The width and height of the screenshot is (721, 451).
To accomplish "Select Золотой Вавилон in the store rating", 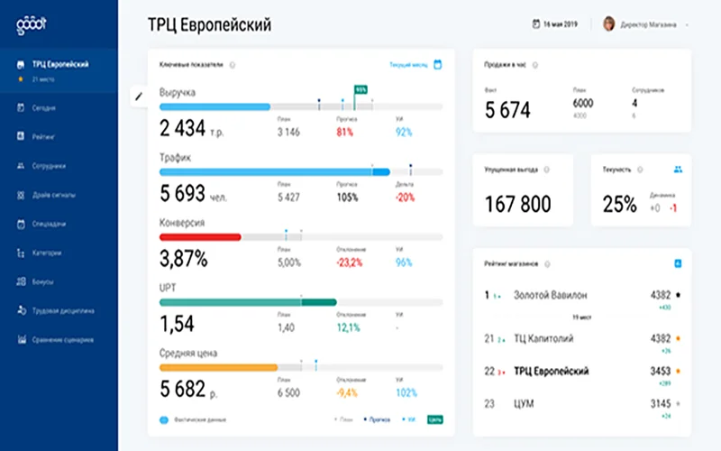I will coord(551,295).
